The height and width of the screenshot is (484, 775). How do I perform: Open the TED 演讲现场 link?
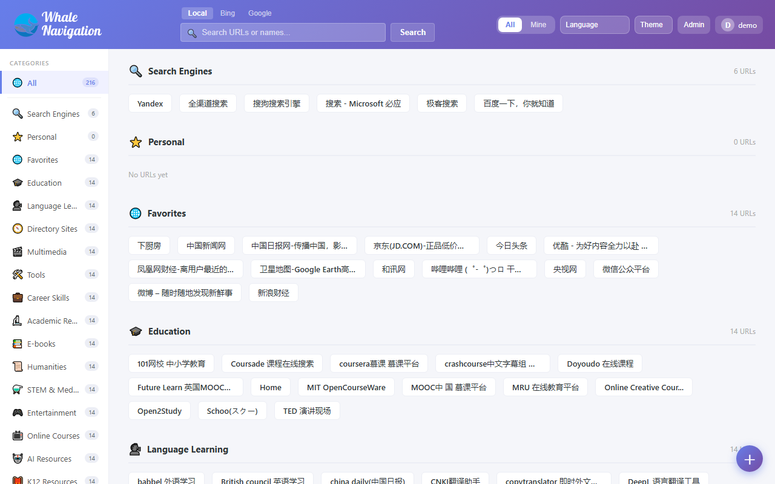(x=307, y=411)
